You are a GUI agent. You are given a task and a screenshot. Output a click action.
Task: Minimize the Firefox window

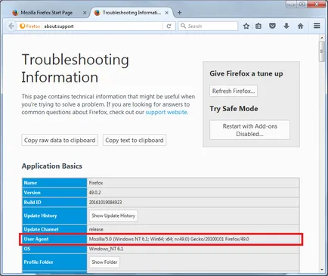292,4
